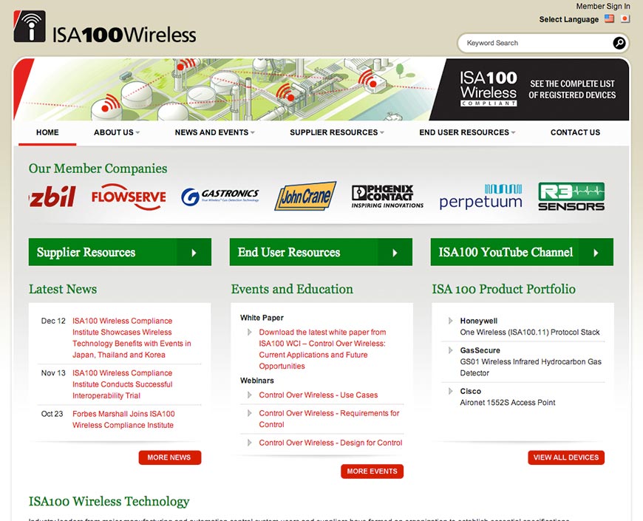This screenshot has height=521, width=643.
Task: Click the ISA100 Wireless logo
Action: 104,27
